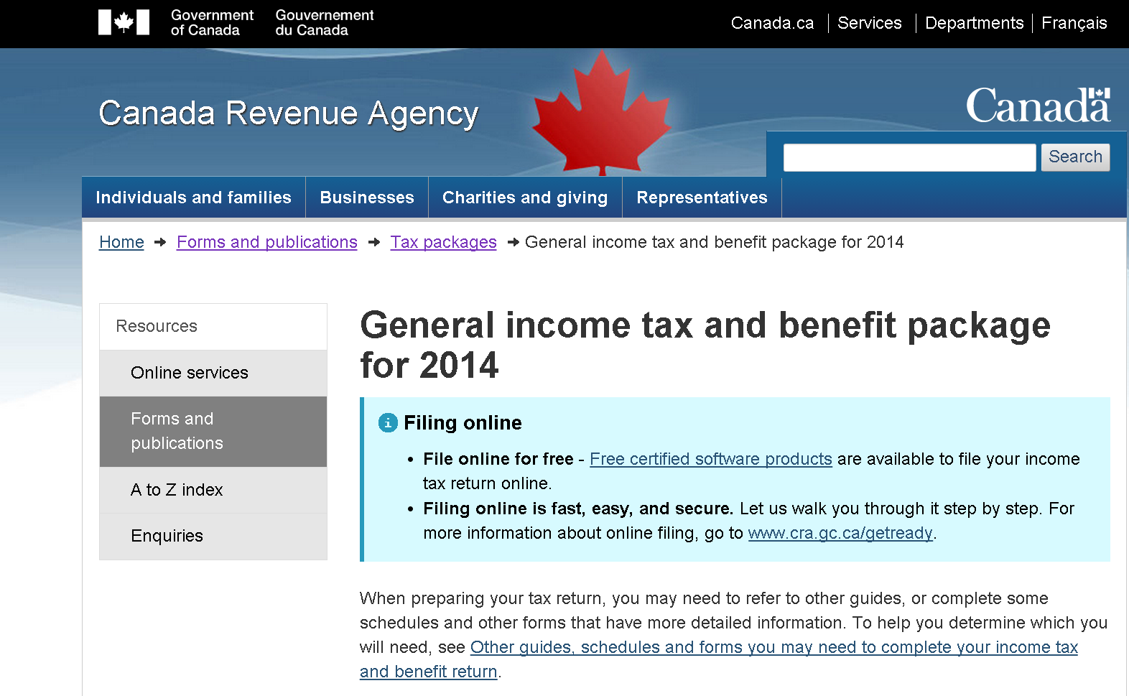Viewport: 1129px width, 696px height.
Task: Open Tax packages breadcrumb link
Action: [x=444, y=243]
